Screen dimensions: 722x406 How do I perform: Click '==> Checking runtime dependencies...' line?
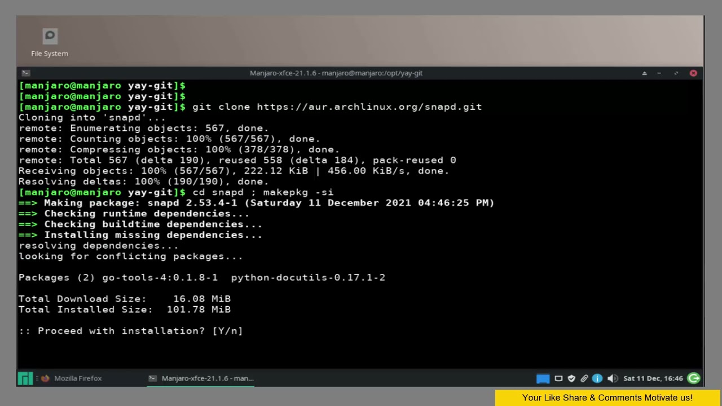134,213
